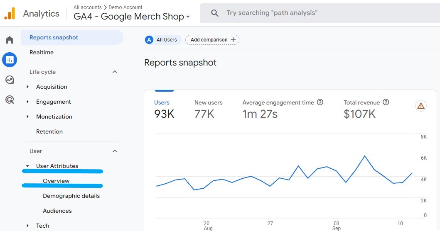This screenshot has height=231, width=440.
Task: Open the Advertising cursor-target icon
Action: point(10,100)
